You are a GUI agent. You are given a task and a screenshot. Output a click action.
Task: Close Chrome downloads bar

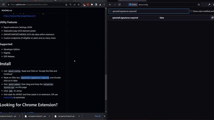105,116
